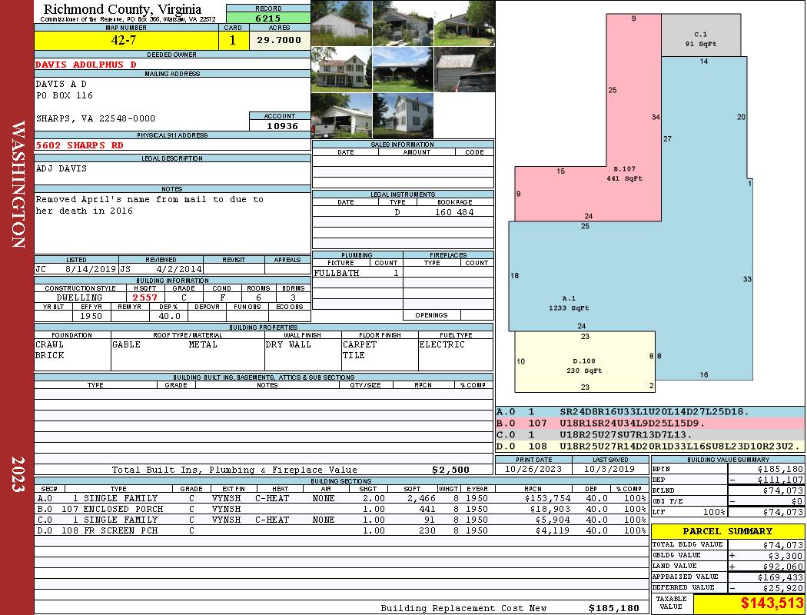Click floor finish CARPET

[360, 344]
